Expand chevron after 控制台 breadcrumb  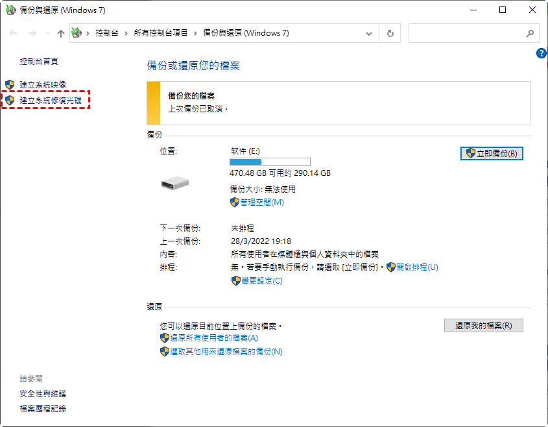click(x=126, y=34)
